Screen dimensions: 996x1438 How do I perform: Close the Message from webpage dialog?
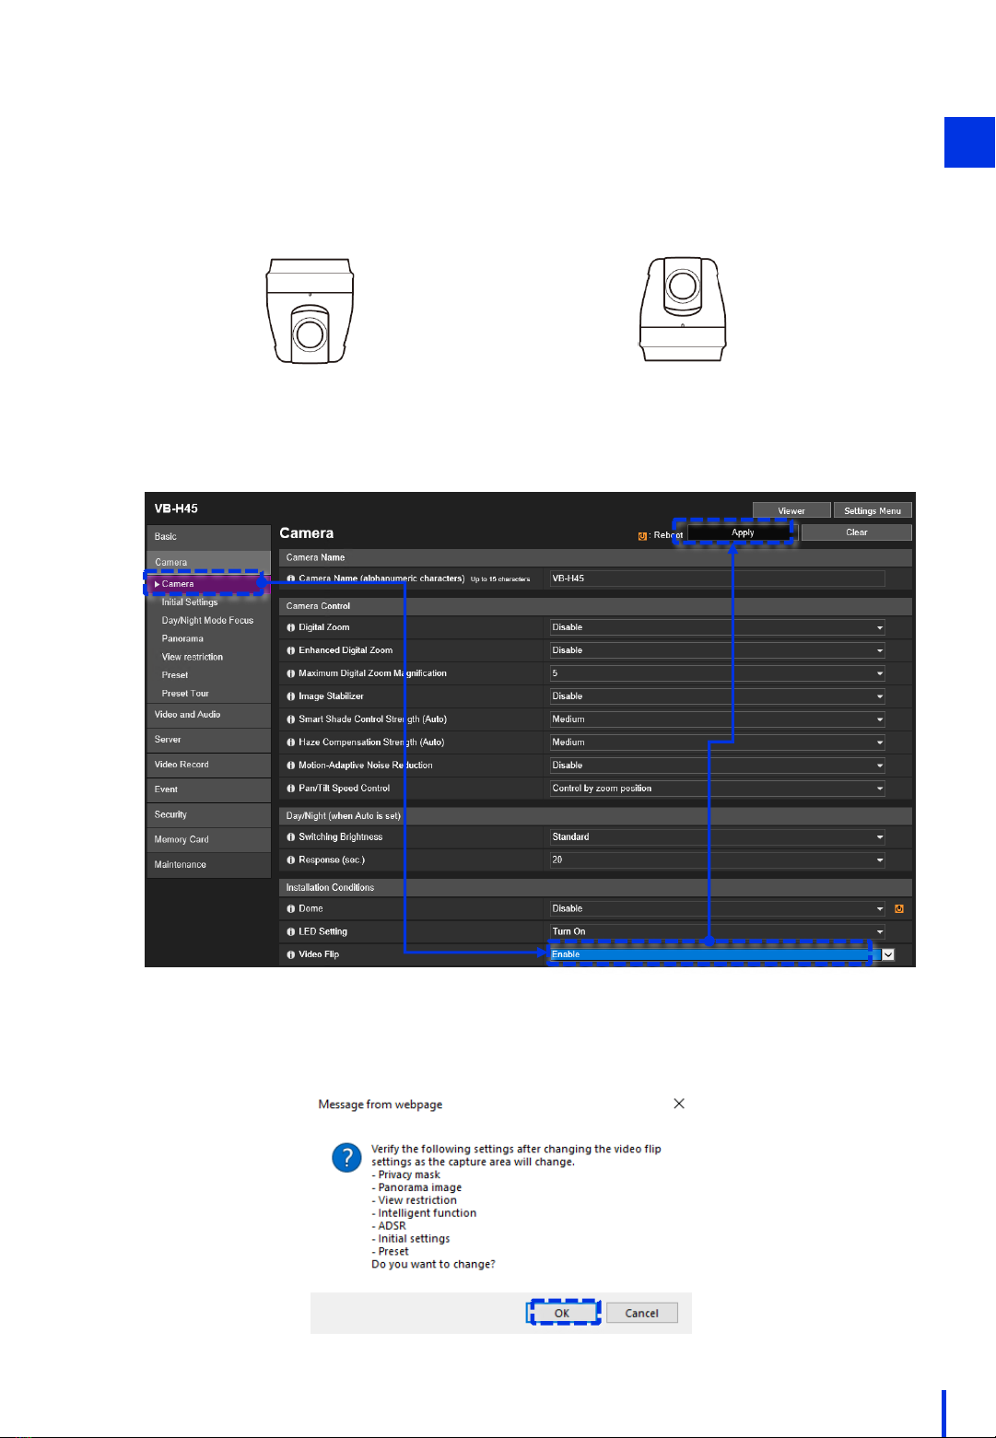pos(679,1104)
